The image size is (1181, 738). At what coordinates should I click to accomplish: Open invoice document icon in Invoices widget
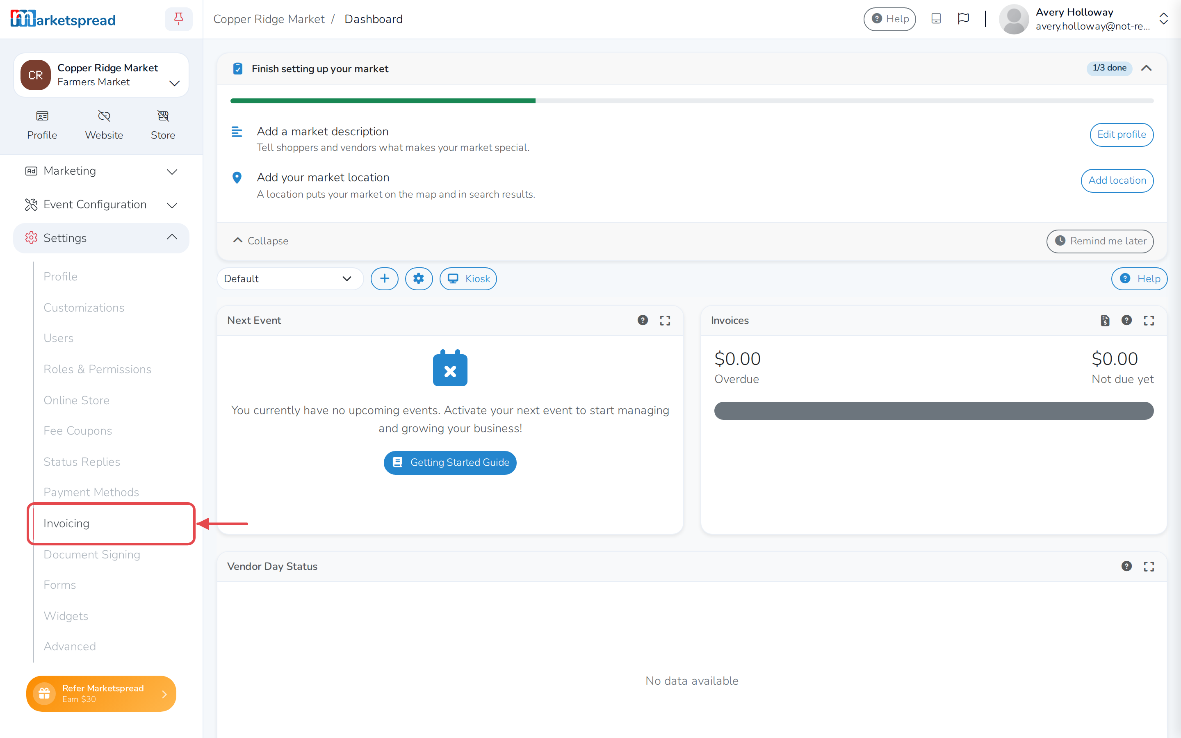click(x=1105, y=320)
